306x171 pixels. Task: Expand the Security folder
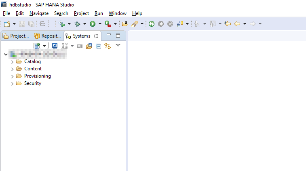pyautogui.click(x=12, y=84)
